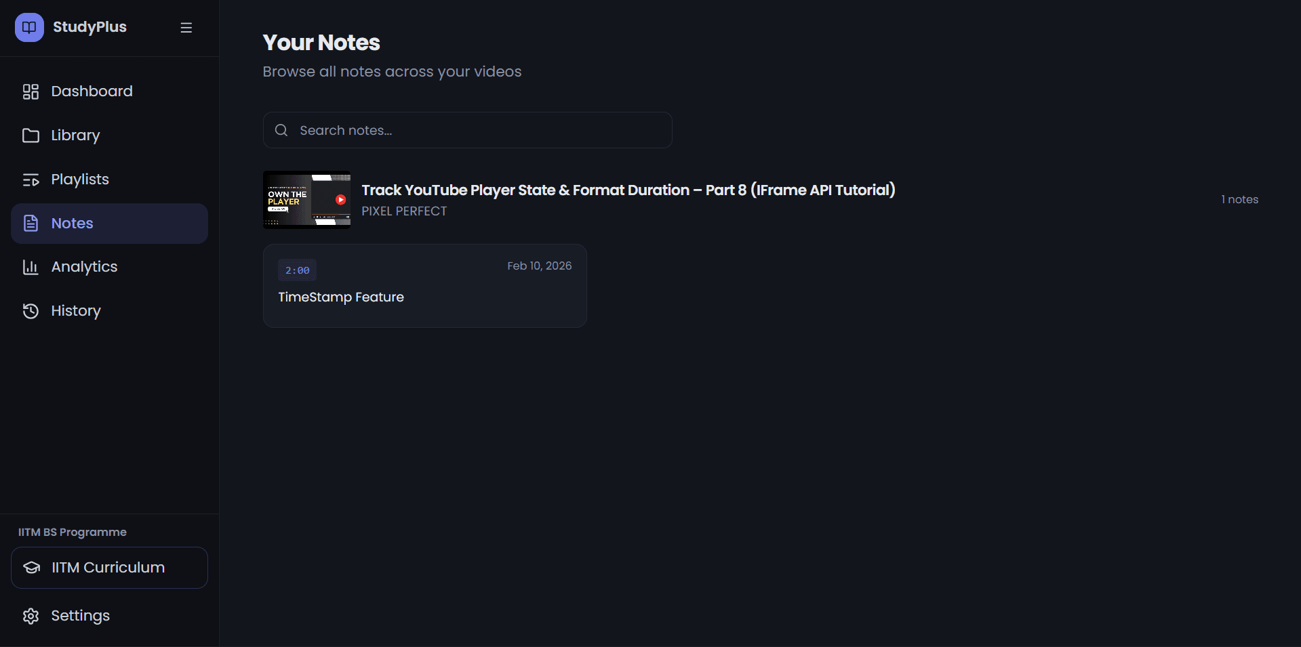The height and width of the screenshot is (647, 1301).
Task: Open the Track YouTube Player State video title
Action: (628, 190)
